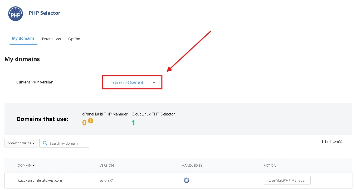Click the kucuksurprizleratolyesi.com domain name
The height and width of the screenshot is (190, 356).
pos(40,180)
